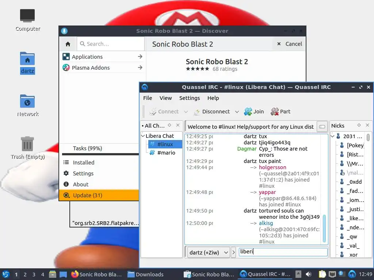Click the arrow button beside nick selector
374x280 pixels.
pos(233,252)
